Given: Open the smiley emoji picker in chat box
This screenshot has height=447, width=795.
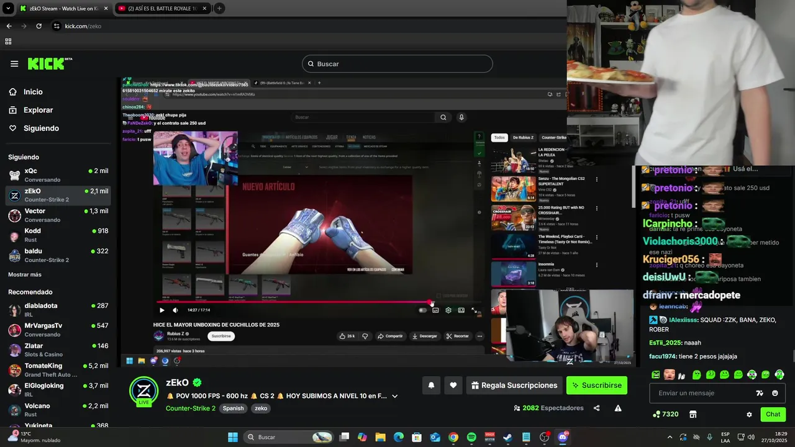Looking at the screenshot, I should click(x=775, y=393).
